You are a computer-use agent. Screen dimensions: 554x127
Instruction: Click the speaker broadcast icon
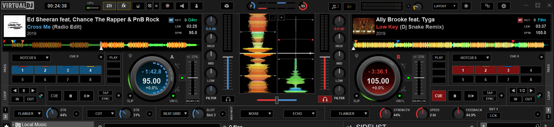tap(182, 6)
